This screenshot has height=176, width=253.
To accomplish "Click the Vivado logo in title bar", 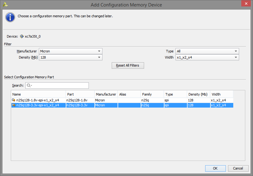I will (x=5, y=5).
